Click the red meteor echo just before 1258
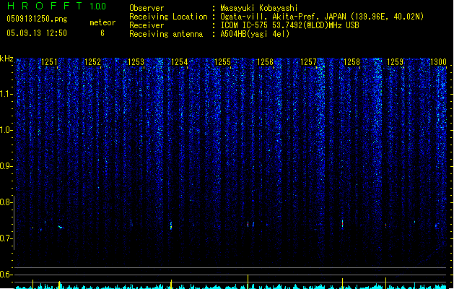Viewport: 454px width, 289px height. click(x=343, y=224)
